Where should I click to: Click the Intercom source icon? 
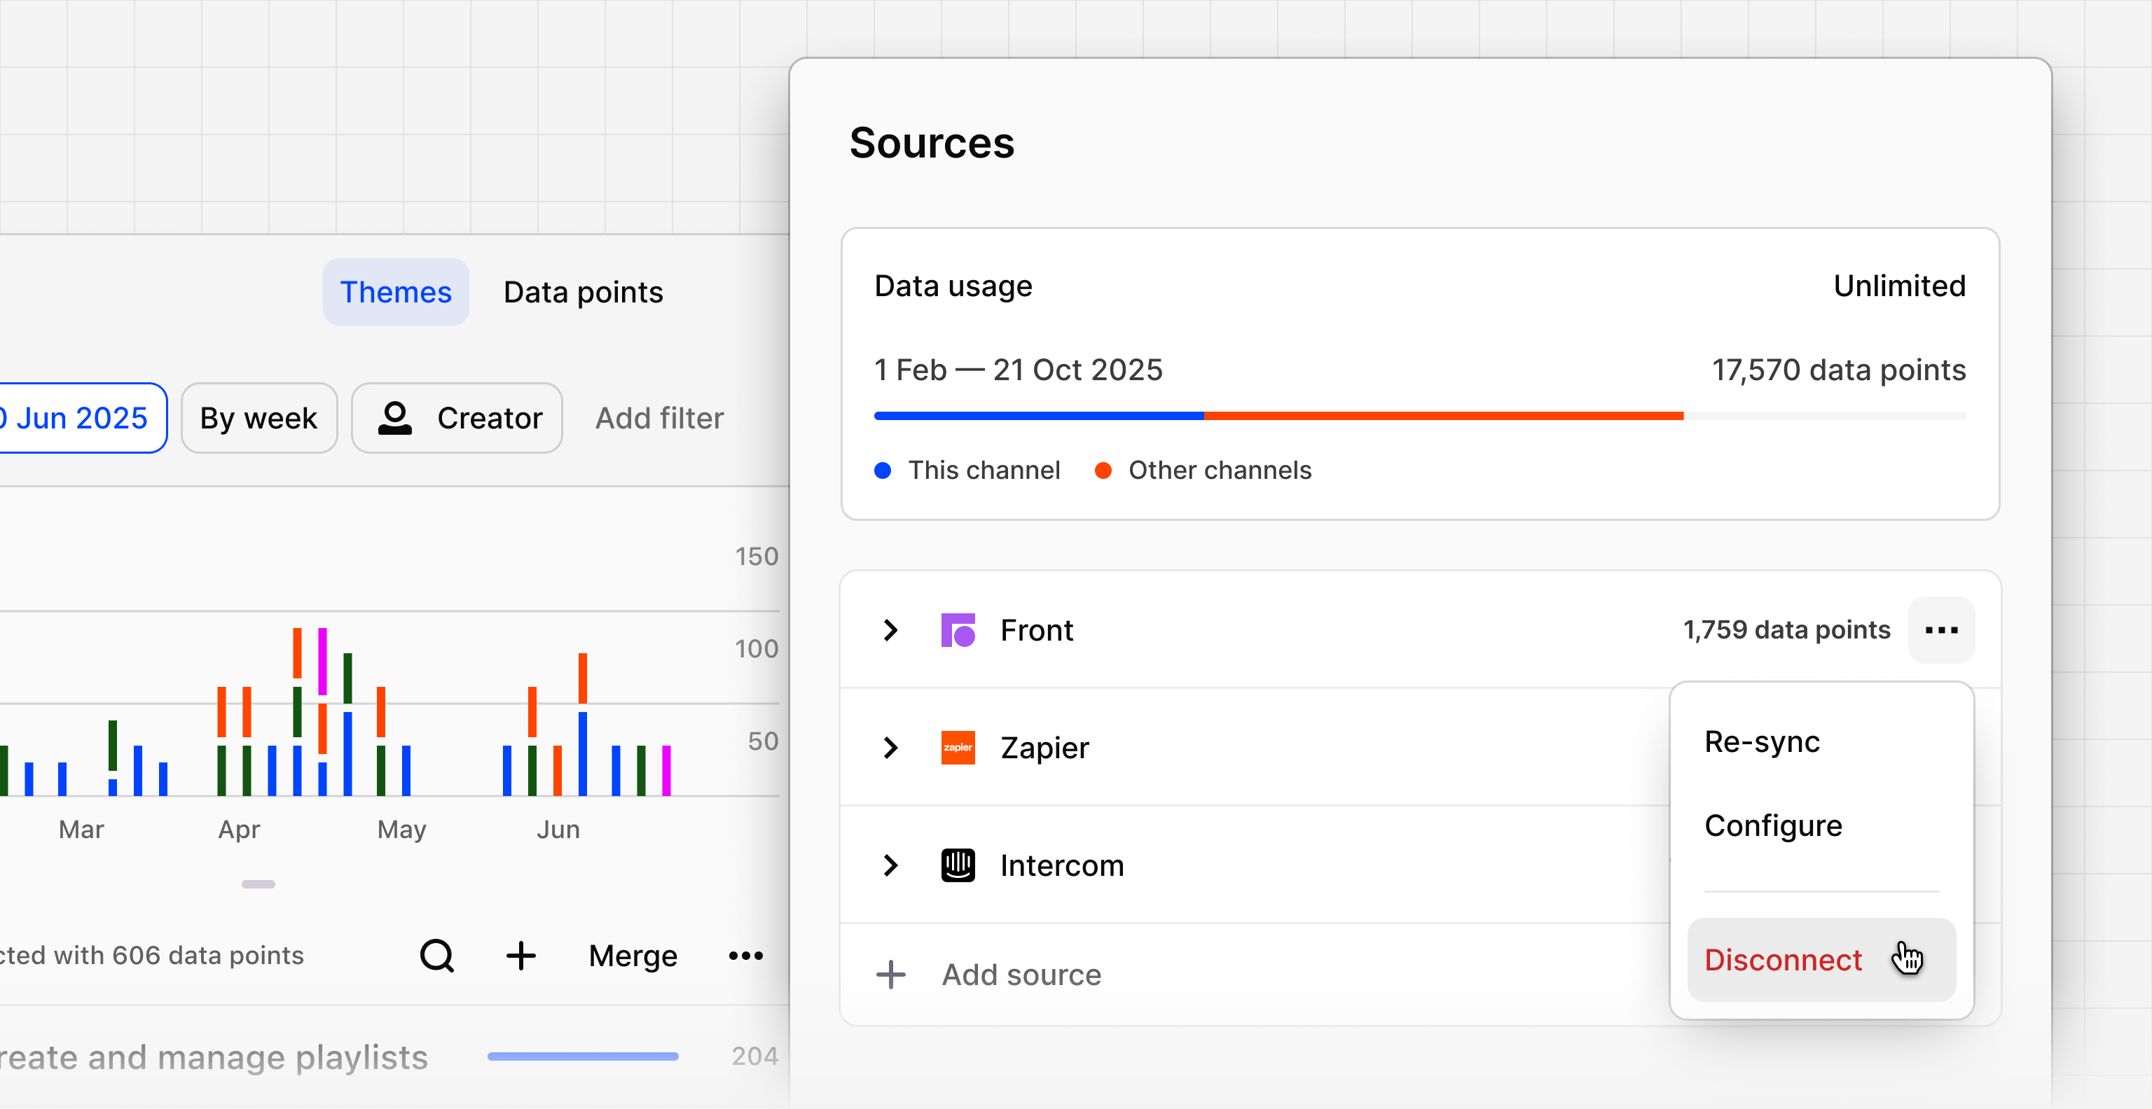click(x=958, y=866)
